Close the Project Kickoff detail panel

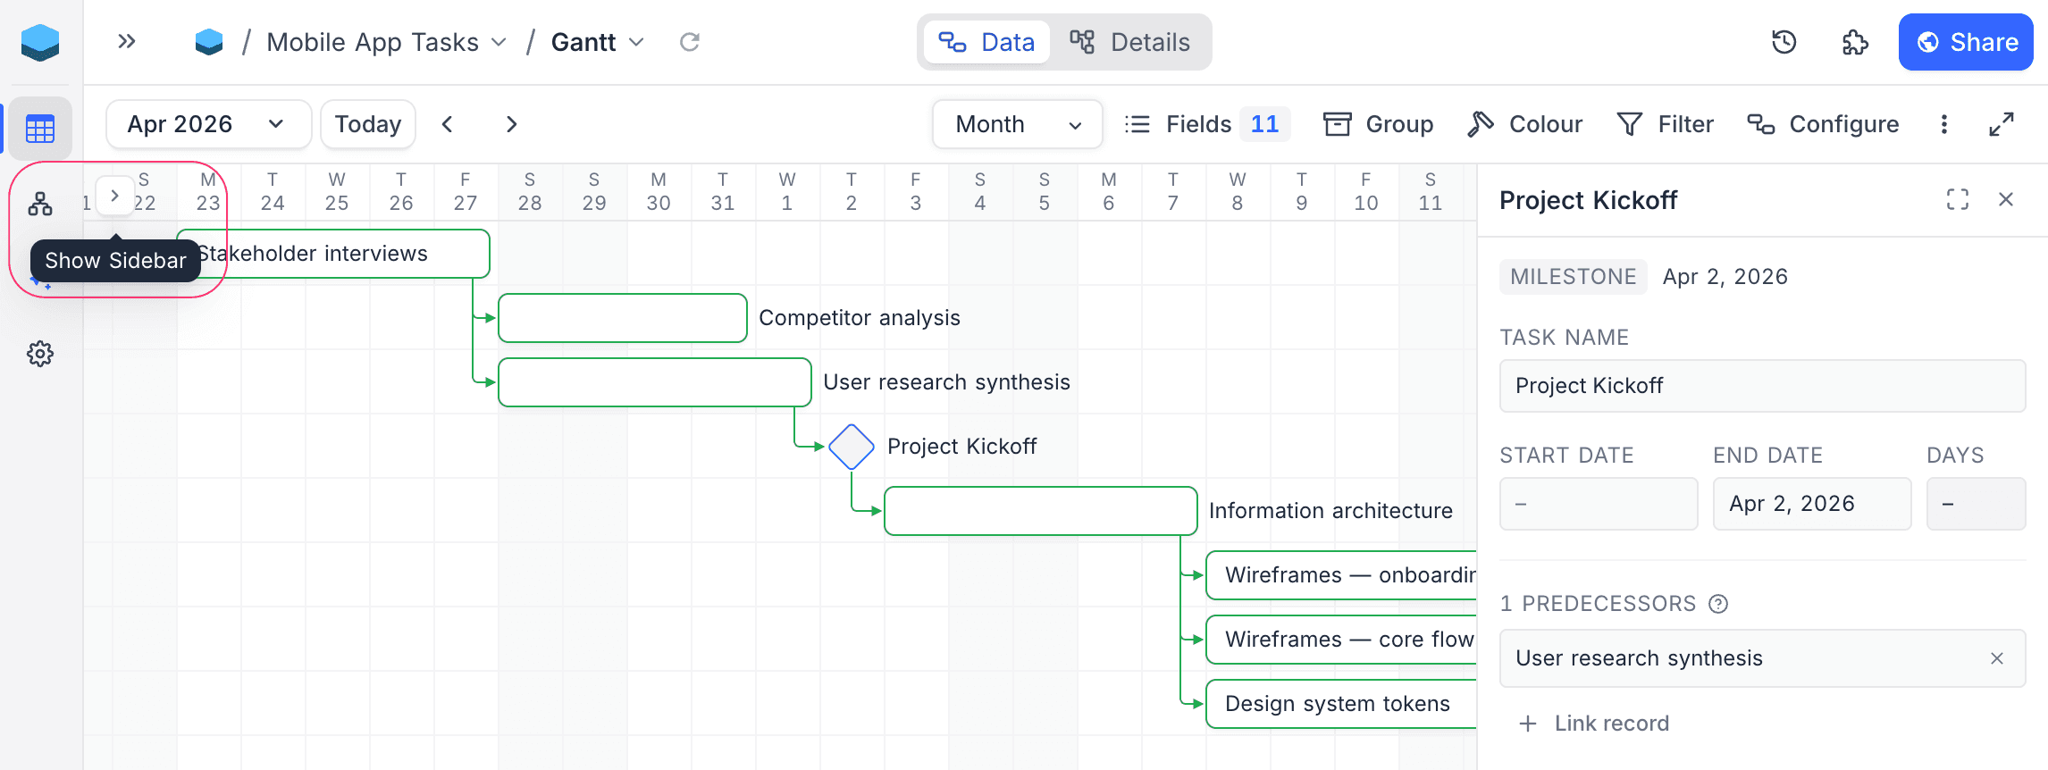coord(2006,199)
